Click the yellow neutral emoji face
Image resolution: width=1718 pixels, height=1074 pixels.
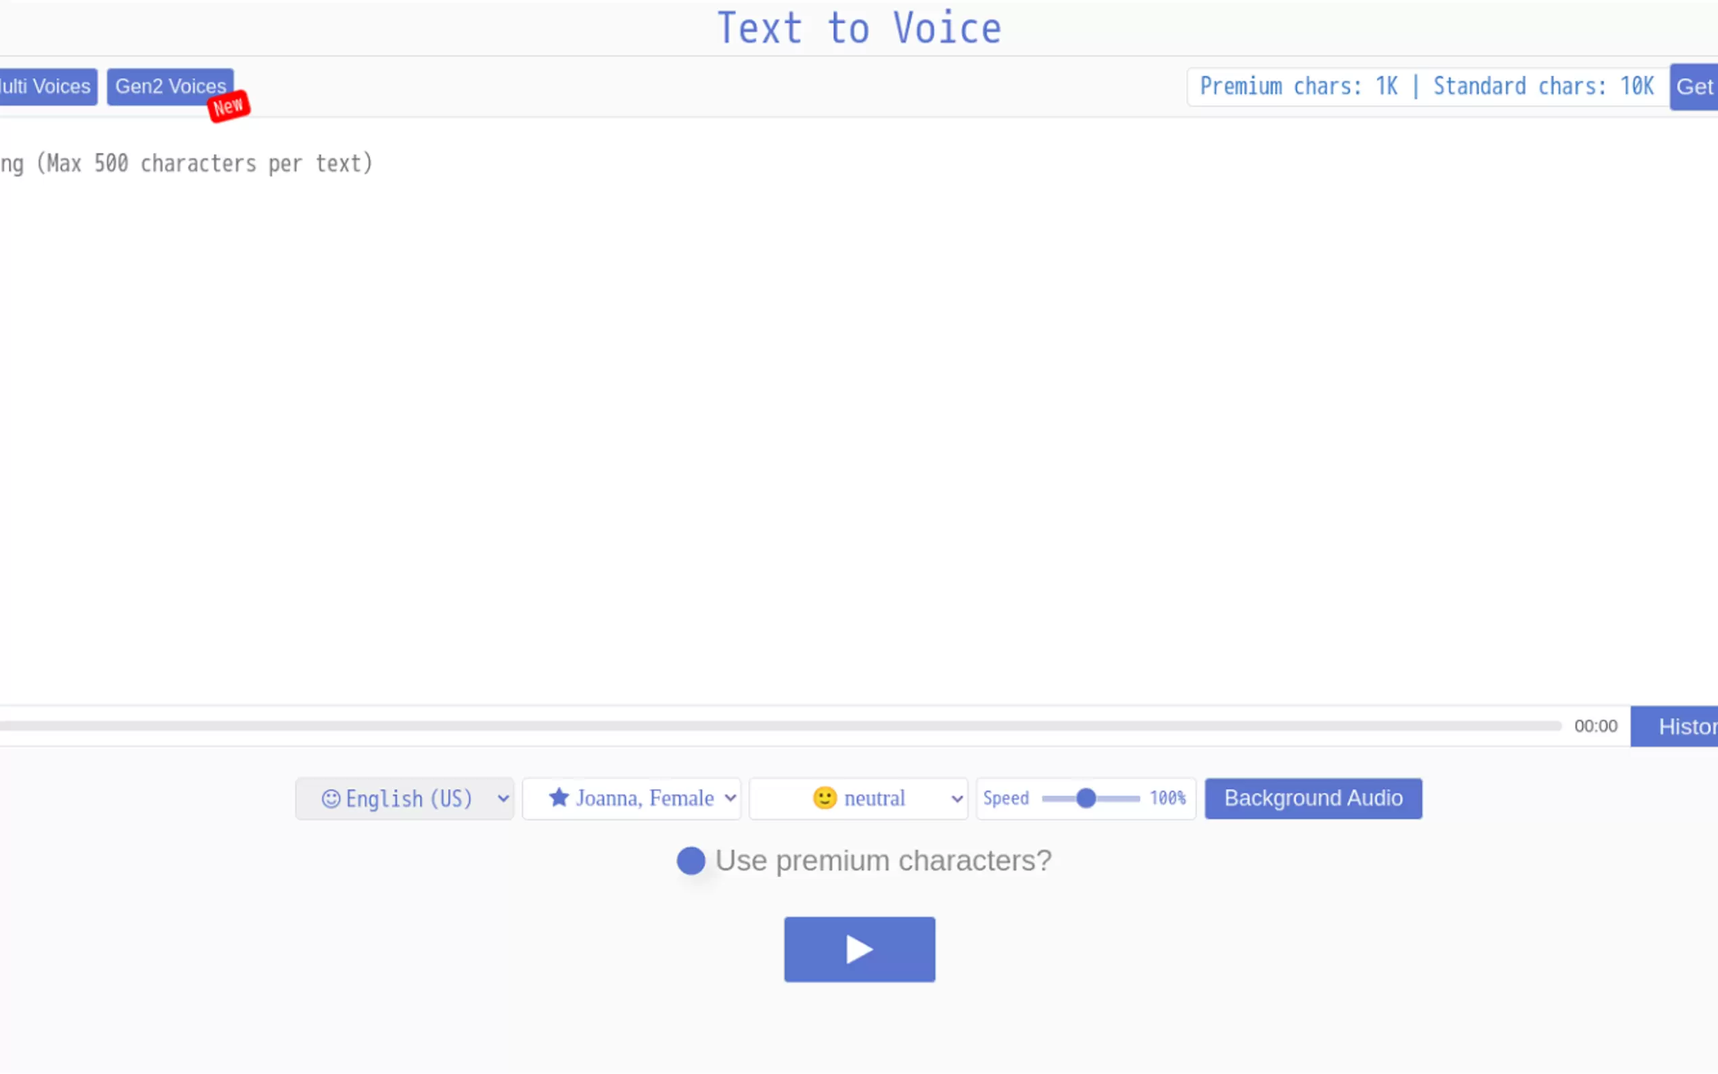click(825, 797)
